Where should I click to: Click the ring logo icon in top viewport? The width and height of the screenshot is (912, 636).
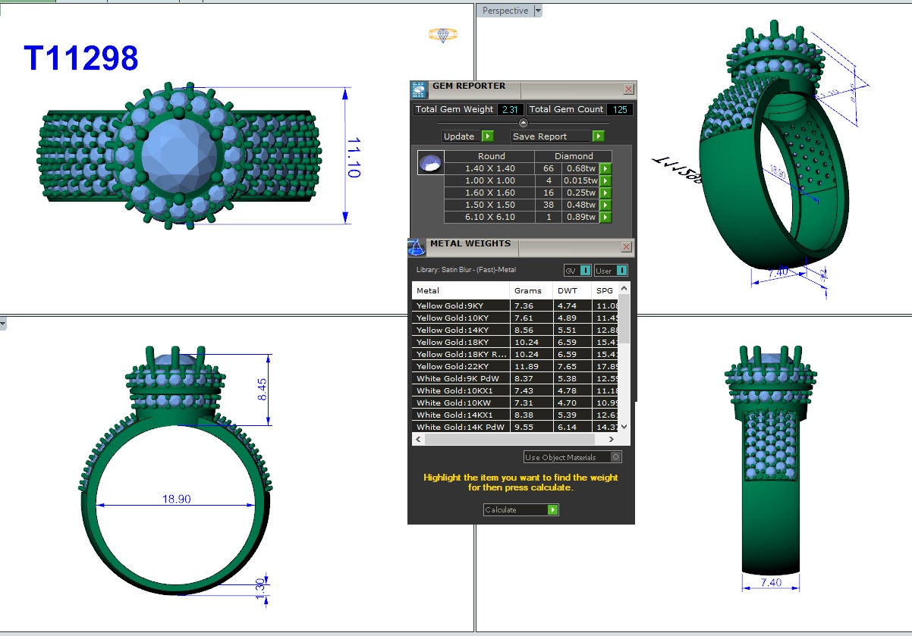[442, 34]
